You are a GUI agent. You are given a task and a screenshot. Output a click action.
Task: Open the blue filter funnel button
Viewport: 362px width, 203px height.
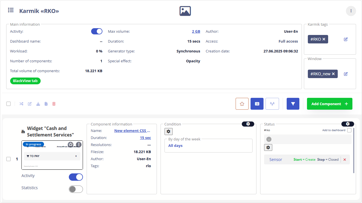[x=293, y=104]
